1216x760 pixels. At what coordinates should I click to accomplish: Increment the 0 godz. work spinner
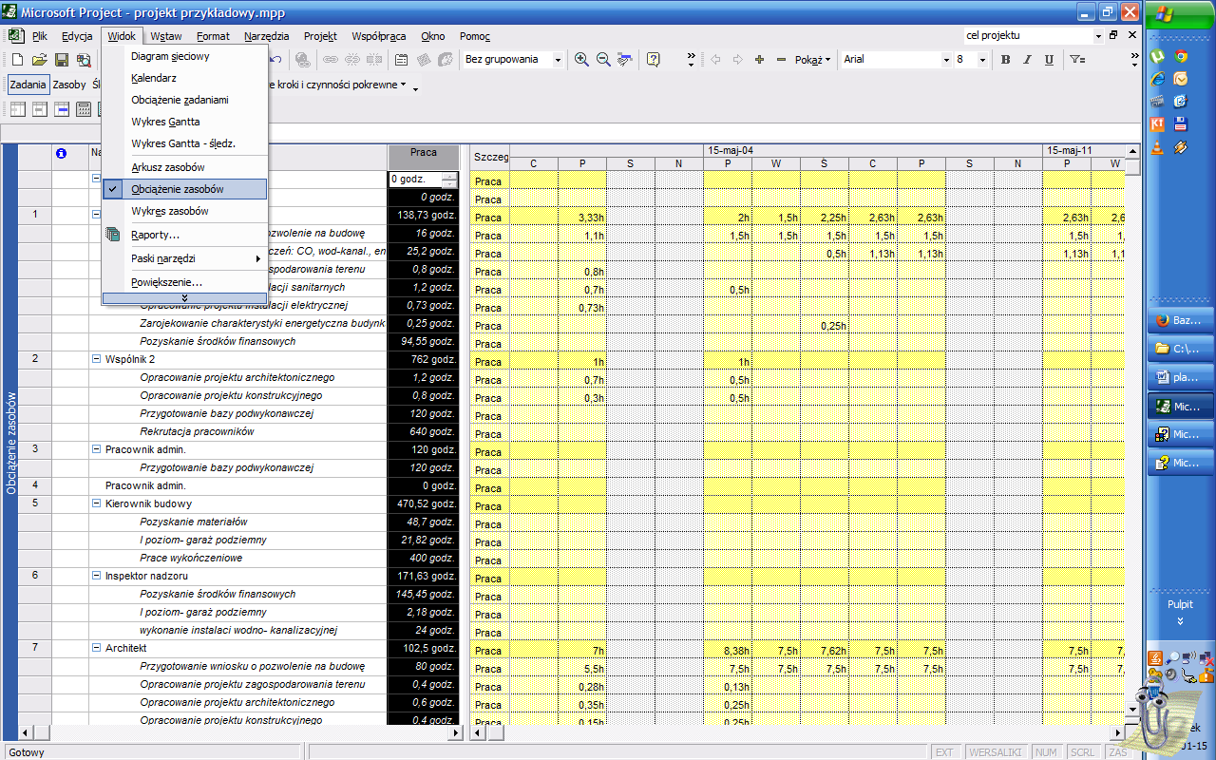coord(449,176)
